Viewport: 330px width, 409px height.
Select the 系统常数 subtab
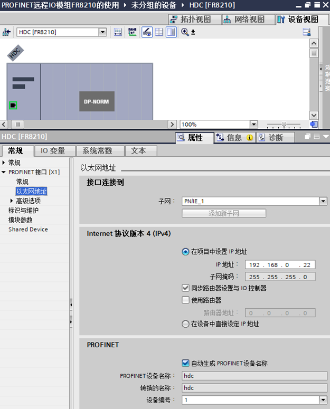pyautogui.click(x=100, y=151)
